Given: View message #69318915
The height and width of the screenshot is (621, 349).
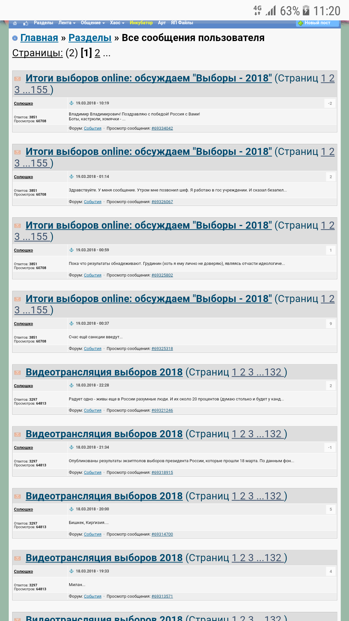Looking at the screenshot, I should click(x=162, y=473).
